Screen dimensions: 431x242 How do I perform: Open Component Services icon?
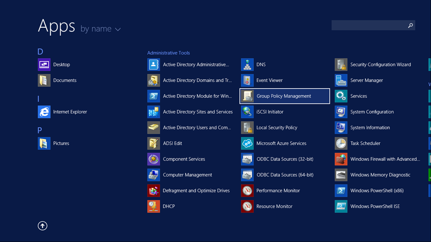(153, 159)
